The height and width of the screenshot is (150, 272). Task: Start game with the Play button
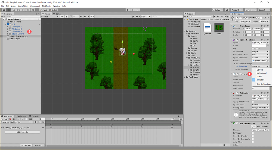pyautogui.click(x=128, y=10)
